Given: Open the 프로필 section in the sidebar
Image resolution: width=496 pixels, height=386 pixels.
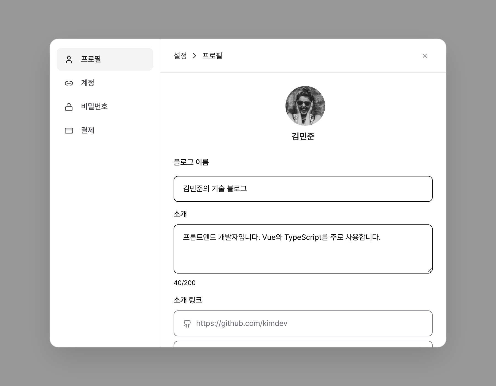Looking at the screenshot, I should [91, 59].
